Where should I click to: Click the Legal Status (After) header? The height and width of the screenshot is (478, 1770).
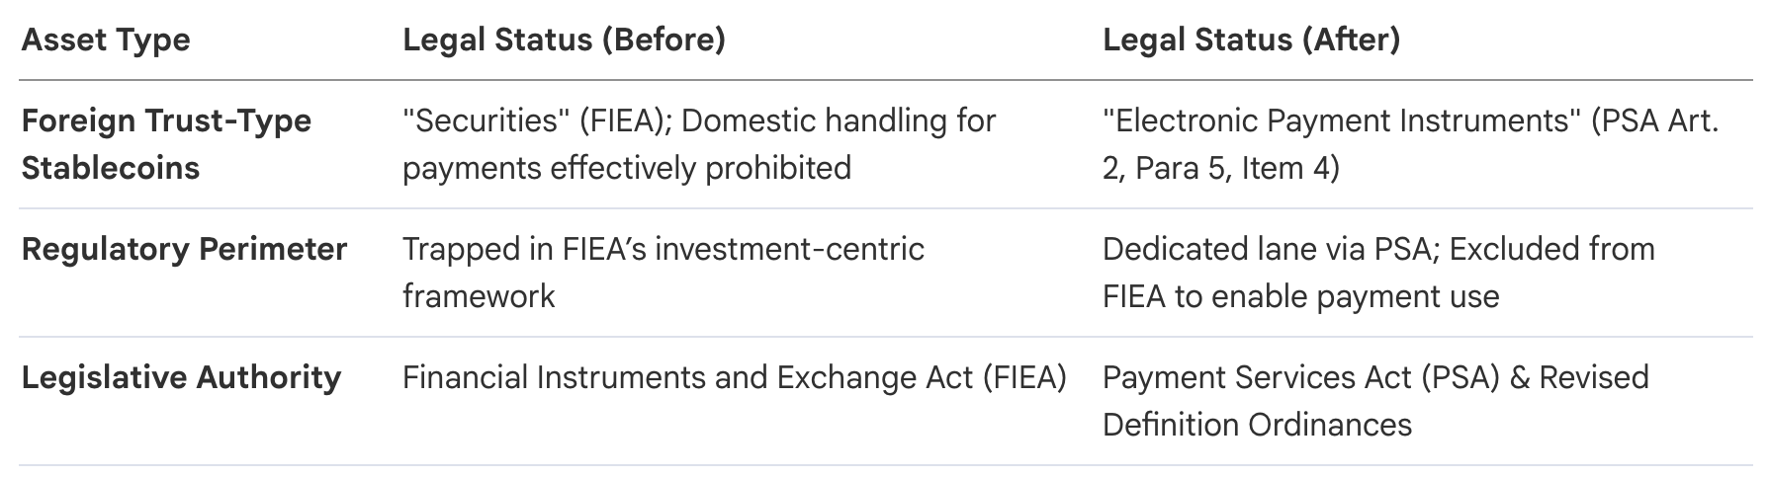pyautogui.click(x=1251, y=40)
